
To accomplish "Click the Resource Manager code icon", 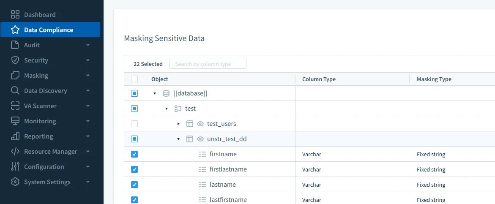I will click(x=15, y=152).
